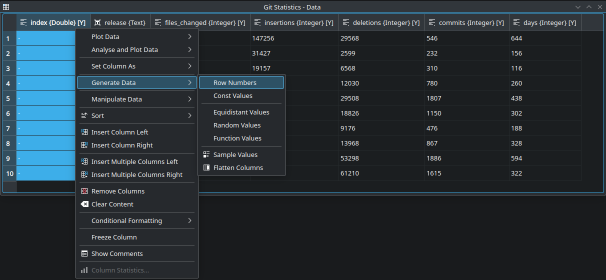The image size is (606, 280).
Task: Click the Sample Values icon
Action: (x=206, y=155)
